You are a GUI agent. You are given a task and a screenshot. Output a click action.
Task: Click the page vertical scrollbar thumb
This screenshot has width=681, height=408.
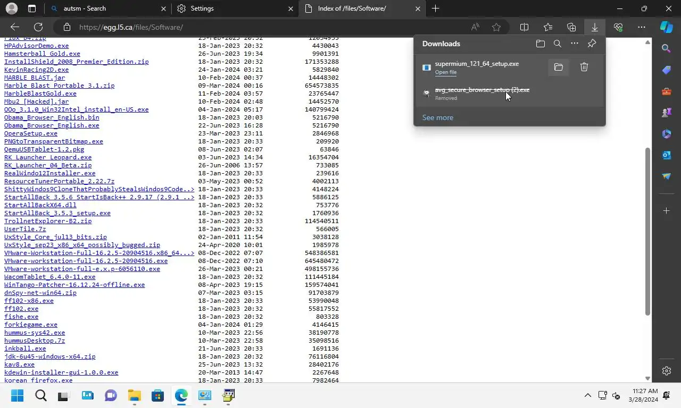[x=647, y=232]
